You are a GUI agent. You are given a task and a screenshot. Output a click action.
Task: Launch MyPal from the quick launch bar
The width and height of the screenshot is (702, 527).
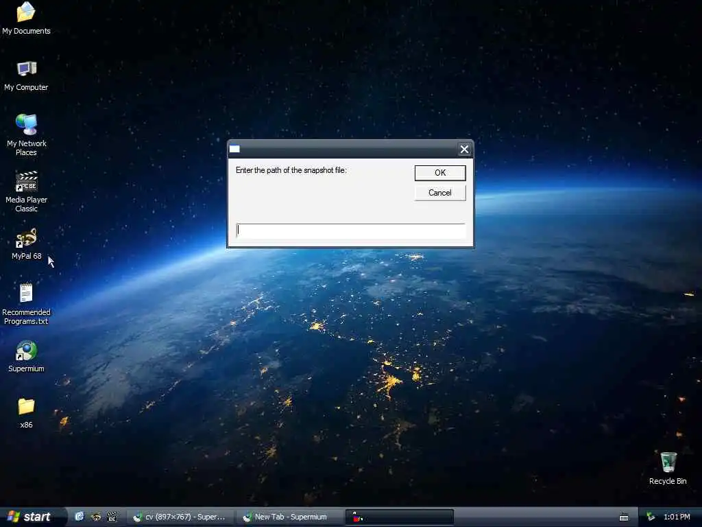point(96,517)
